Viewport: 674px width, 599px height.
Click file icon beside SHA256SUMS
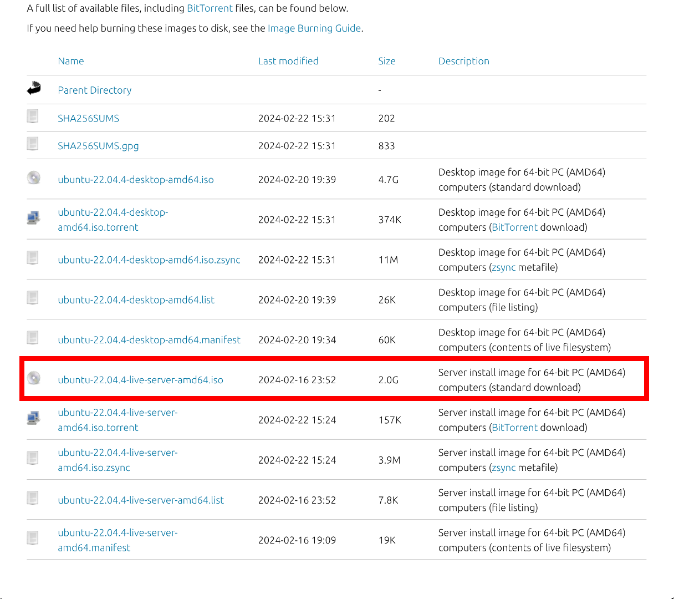tap(33, 116)
